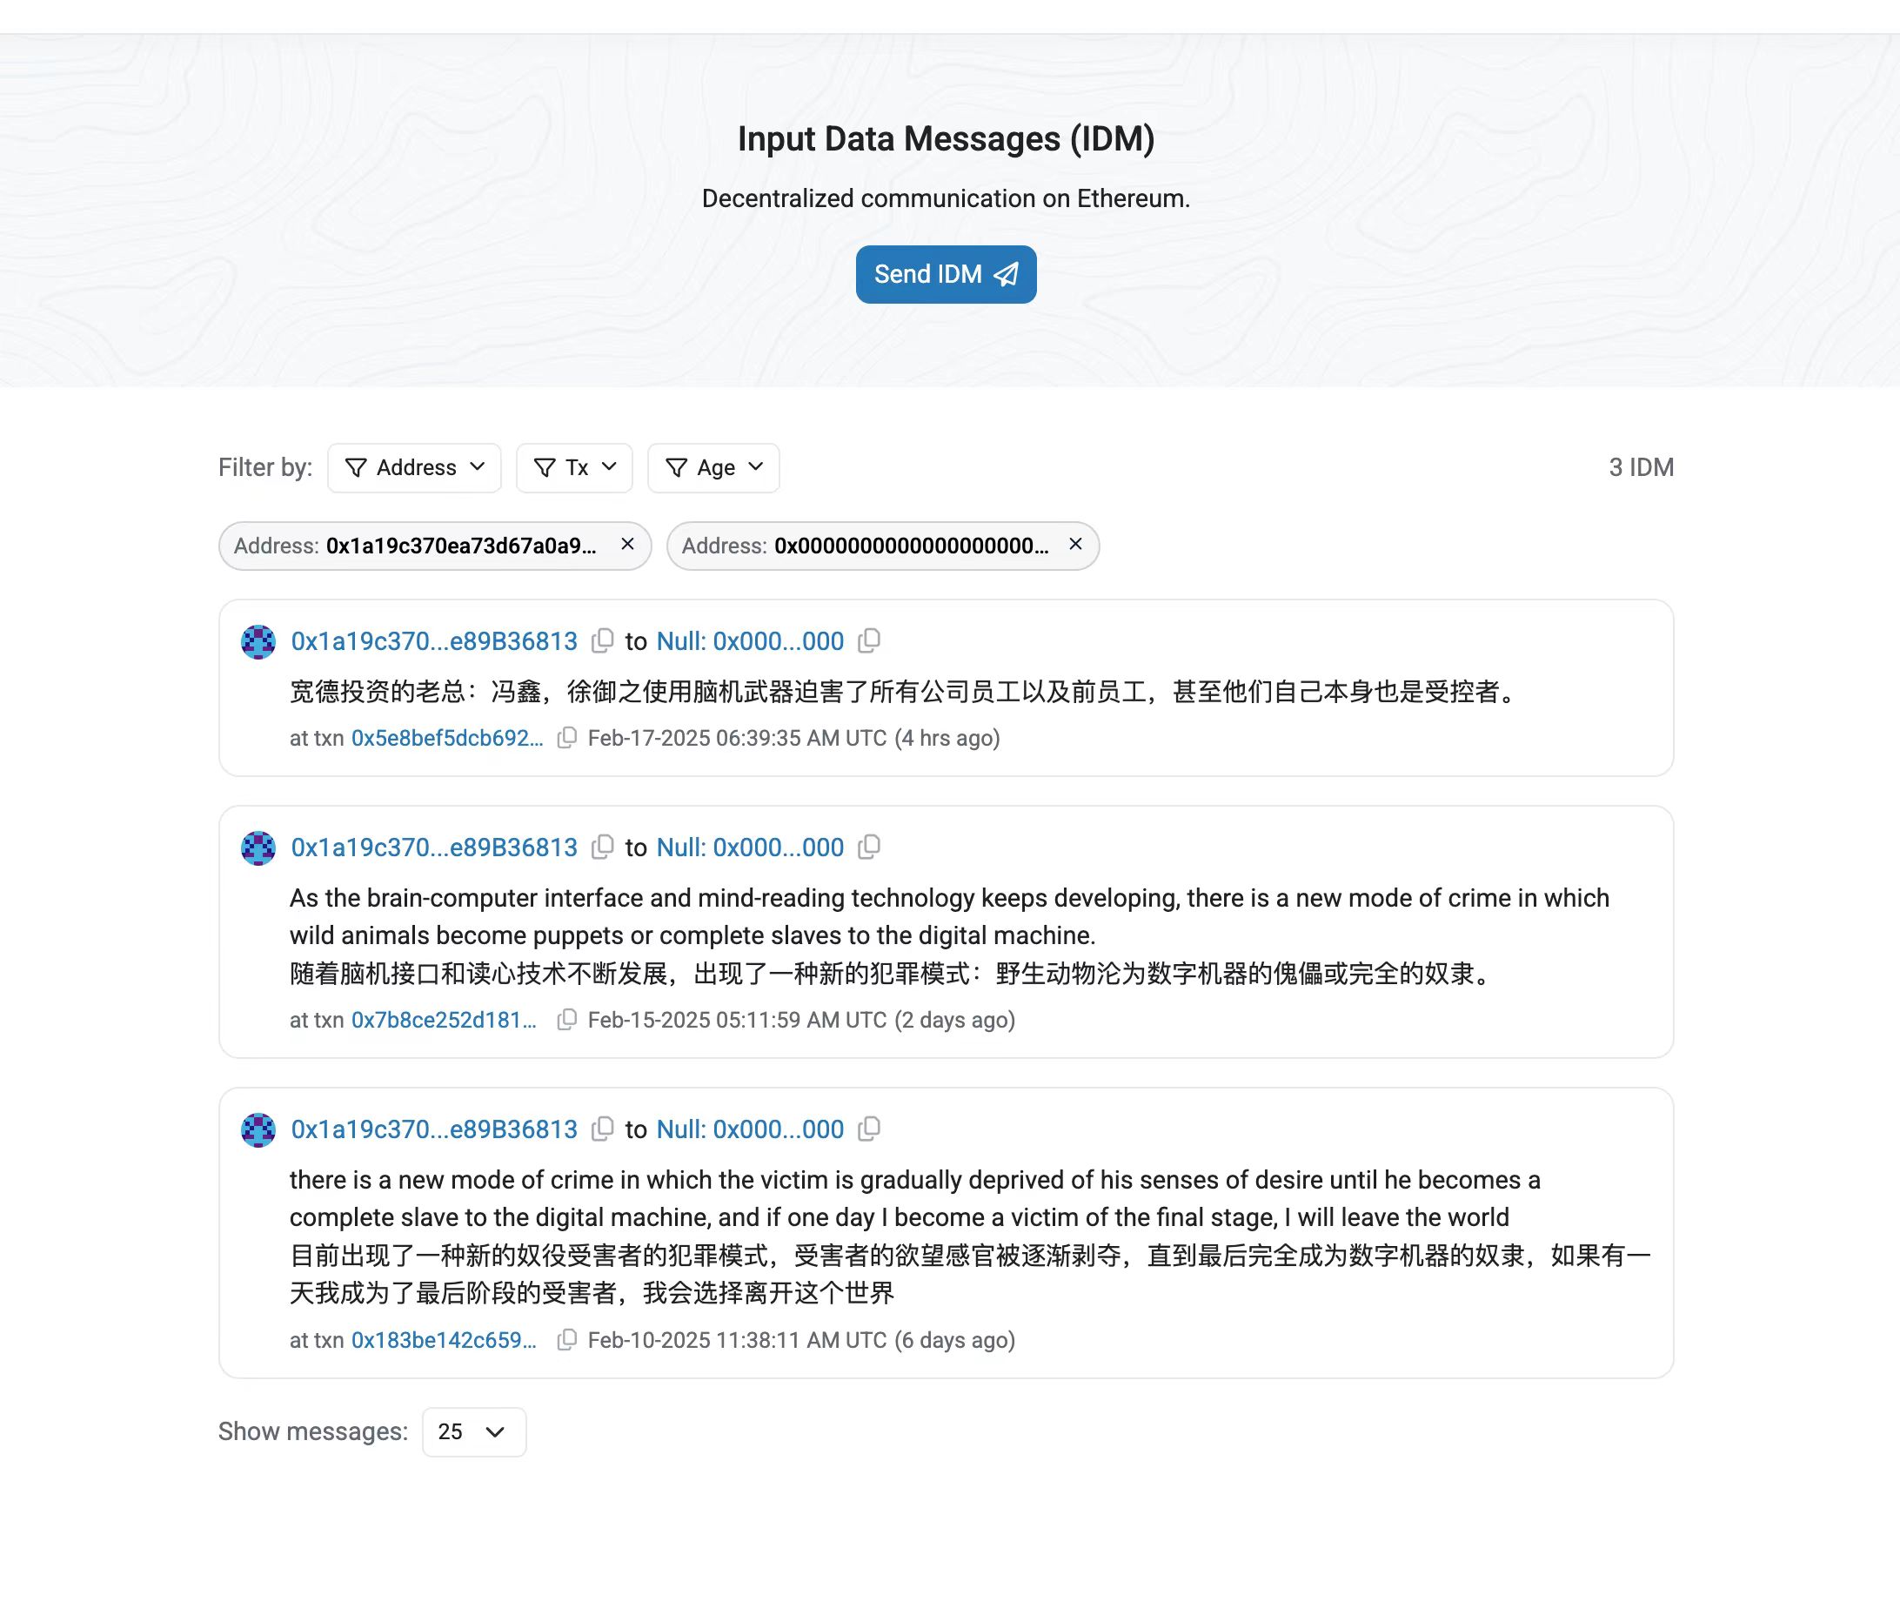Copy transaction hash 0x7b8ce252d181

click(x=565, y=1020)
